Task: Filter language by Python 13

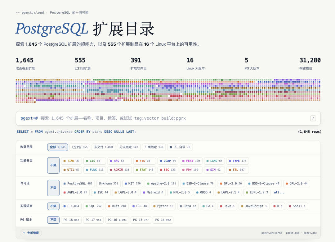Action: tap(163, 206)
